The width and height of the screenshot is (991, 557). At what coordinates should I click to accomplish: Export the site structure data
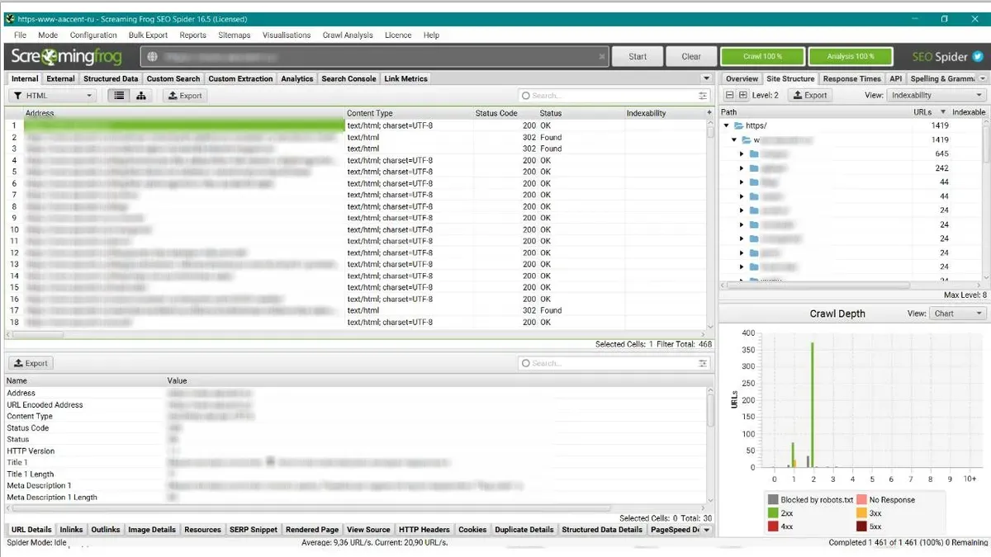pos(809,96)
